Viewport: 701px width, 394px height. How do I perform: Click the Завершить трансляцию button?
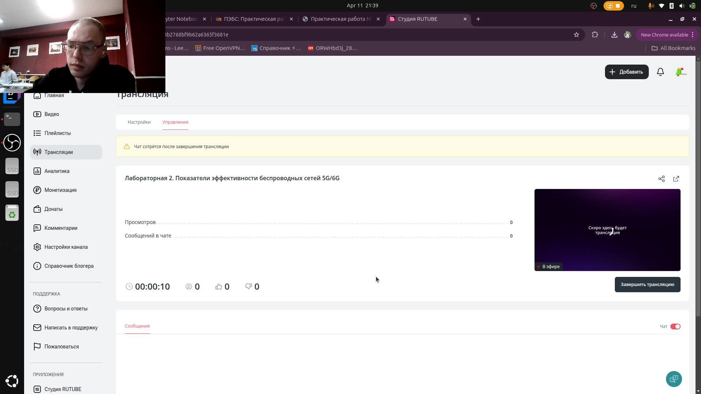(x=647, y=285)
